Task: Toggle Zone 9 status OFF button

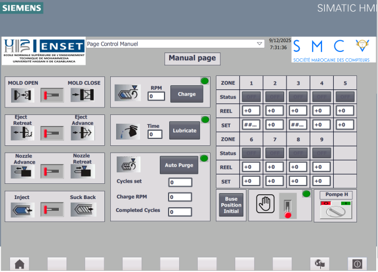Action: pos(321,153)
